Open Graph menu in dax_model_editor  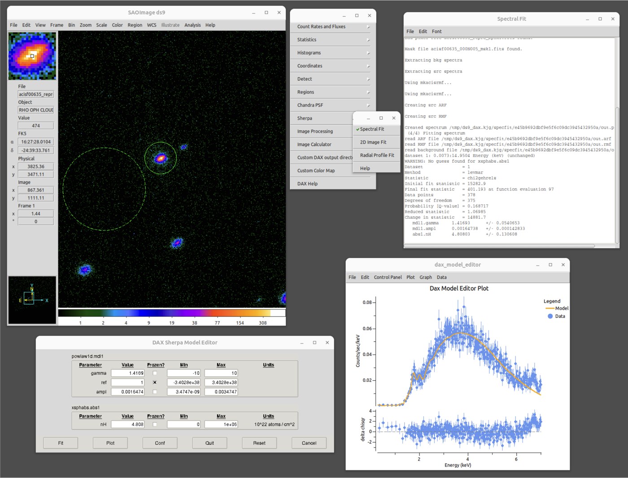click(x=426, y=277)
